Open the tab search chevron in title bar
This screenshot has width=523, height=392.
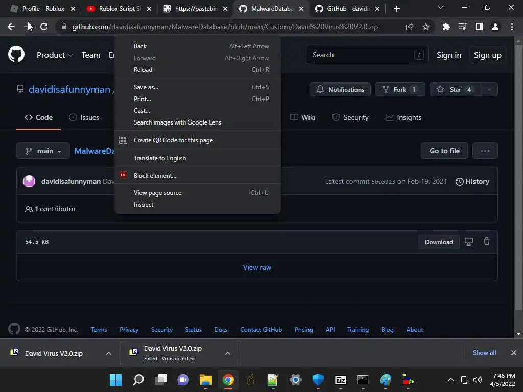(441, 7)
